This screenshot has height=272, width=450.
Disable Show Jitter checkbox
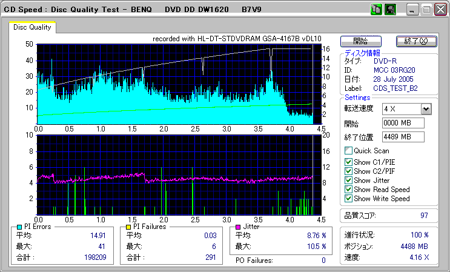(348, 181)
